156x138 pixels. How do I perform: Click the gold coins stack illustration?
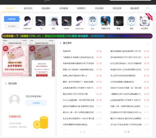(x=41, y=122)
